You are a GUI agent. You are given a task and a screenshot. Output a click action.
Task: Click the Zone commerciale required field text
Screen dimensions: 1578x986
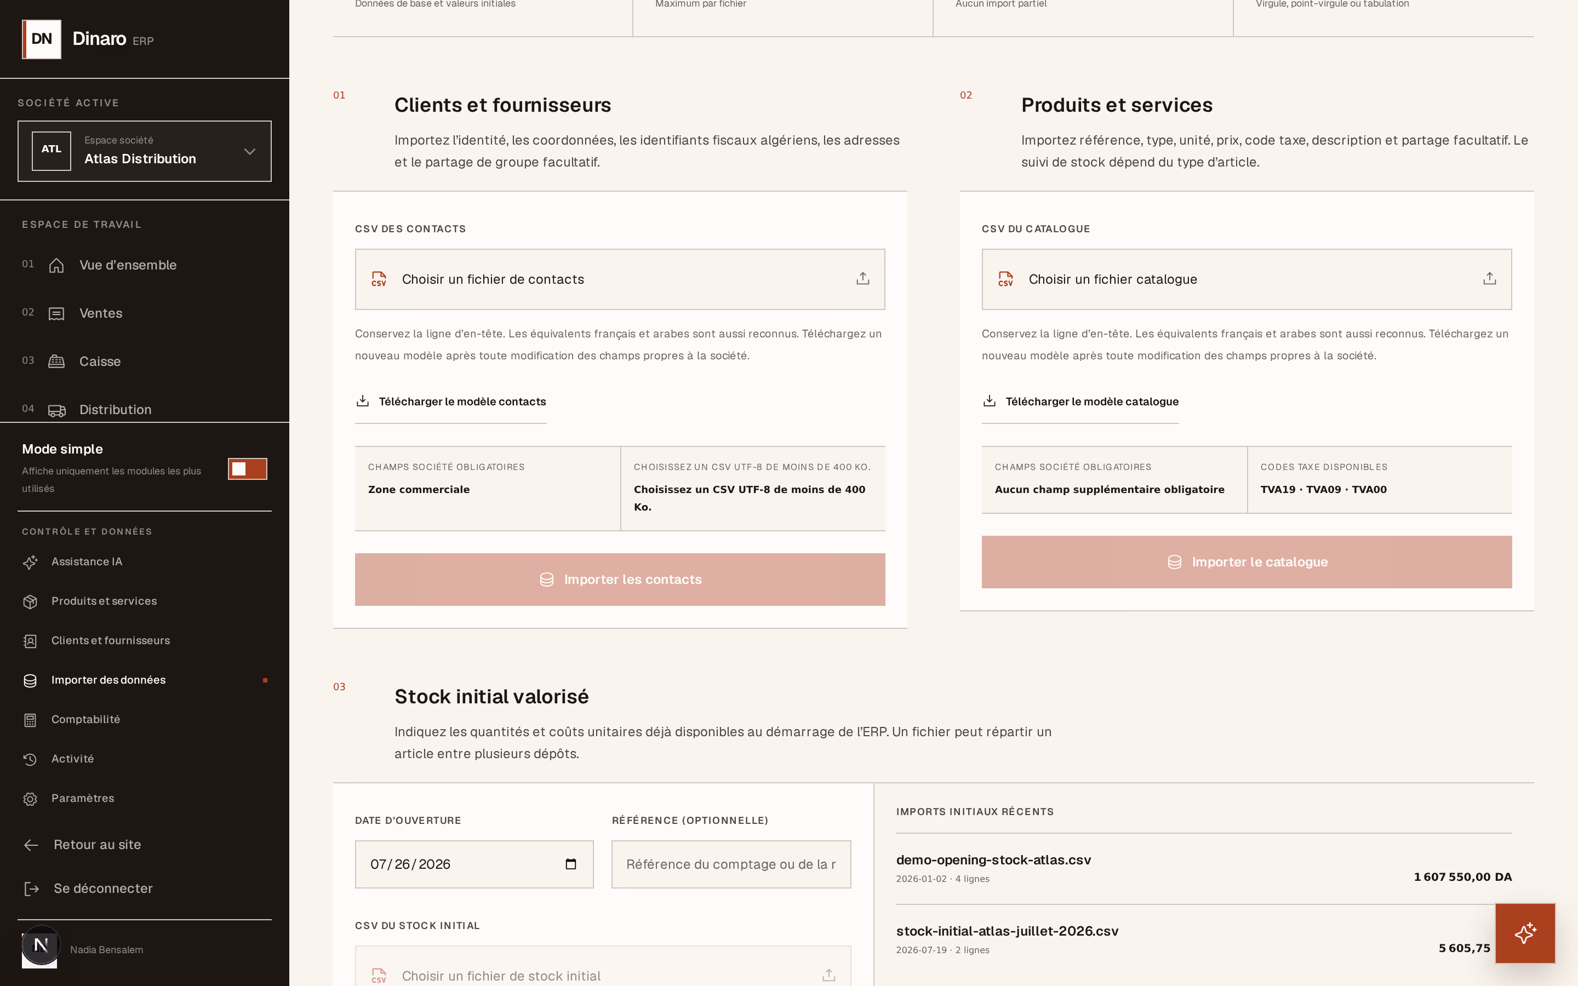pos(419,490)
